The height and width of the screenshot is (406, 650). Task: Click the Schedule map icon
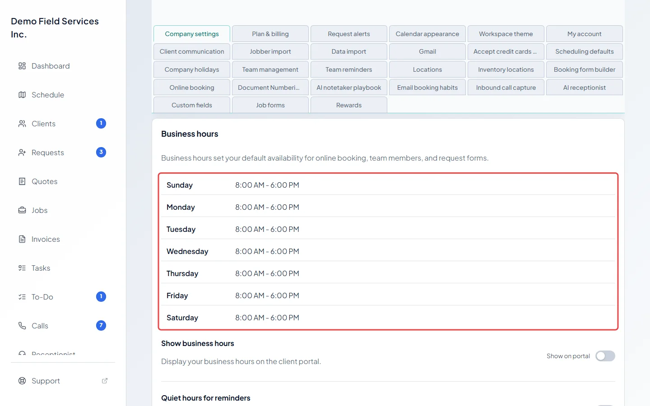tap(22, 95)
